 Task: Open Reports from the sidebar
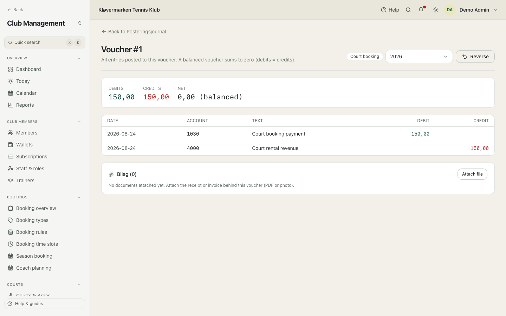[x=25, y=105]
